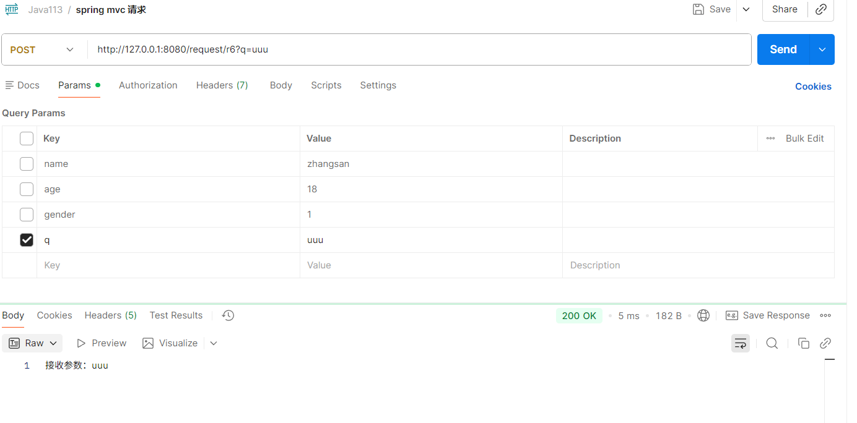This screenshot has width=857, height=423.
Task: Click the 5 ms response time
Action: (x=629, y=315)
